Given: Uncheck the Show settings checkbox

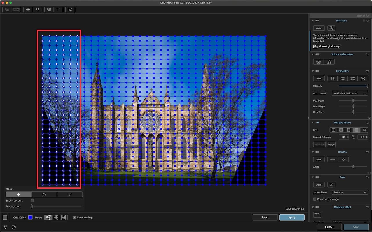Looking at the screenshot, I should [75, 217].
